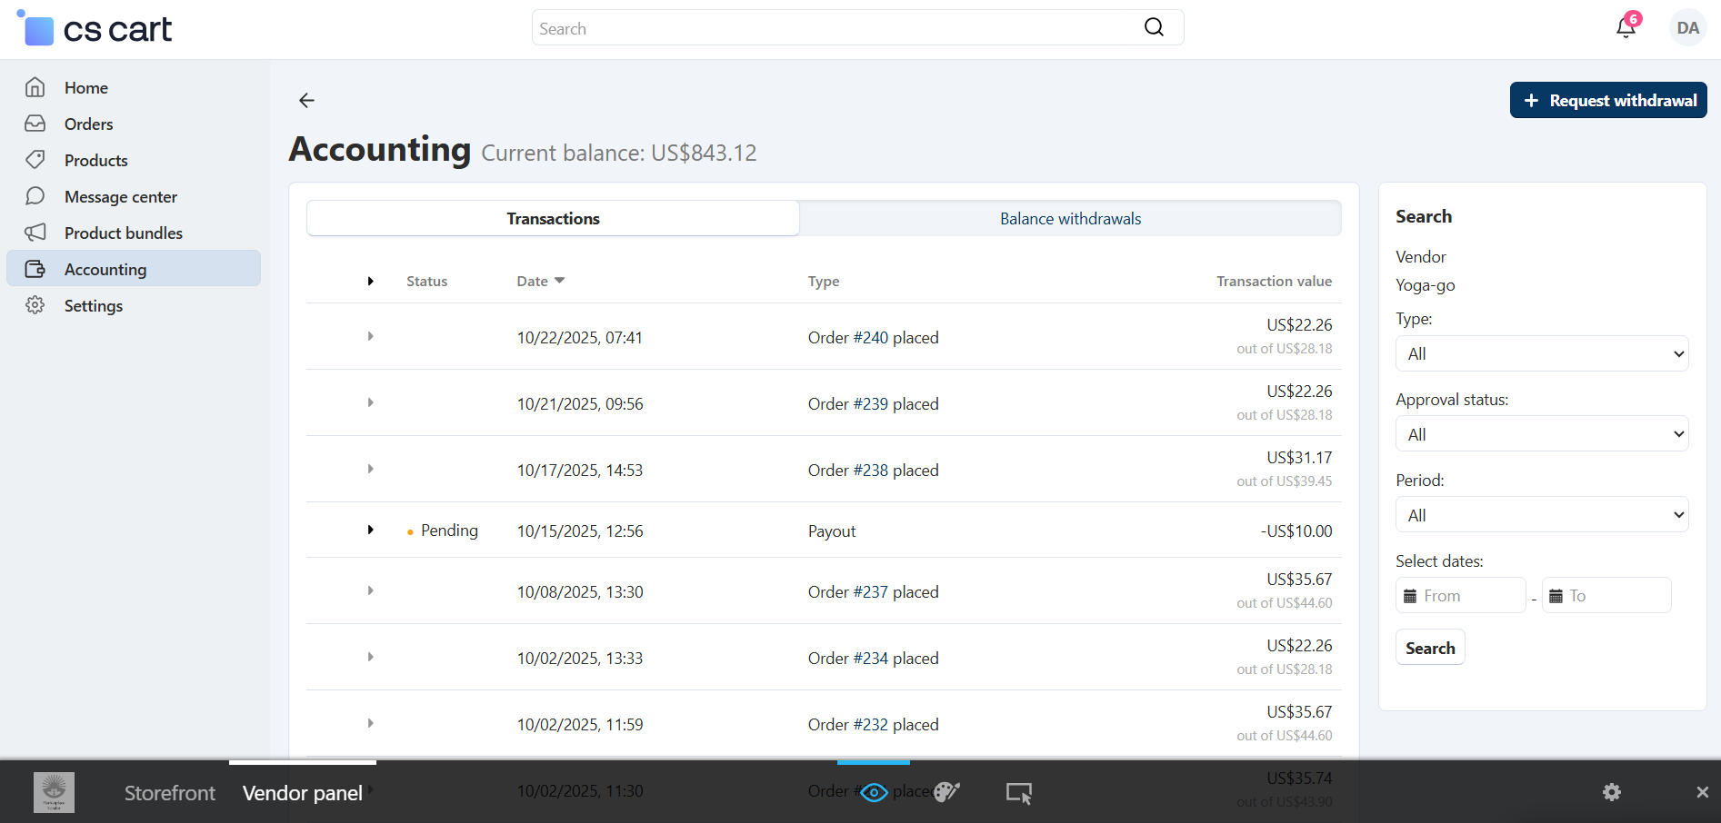Go back using the arrow icon

pos(307,100)
